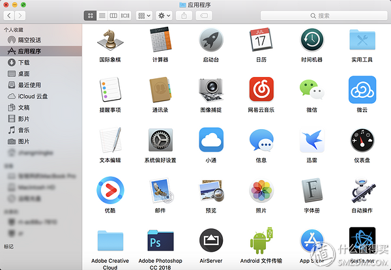Open Android 文件传输 app
391x270 pixels.
261,240
